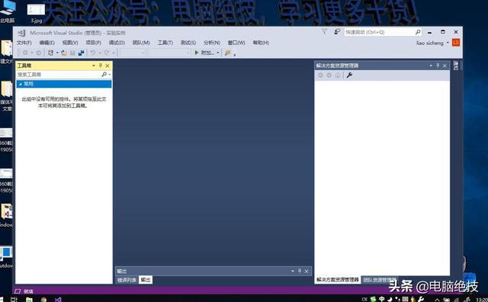Screen dimensions: 488x302
Task: Click the Save All toolbar icon
Action: 82,53
